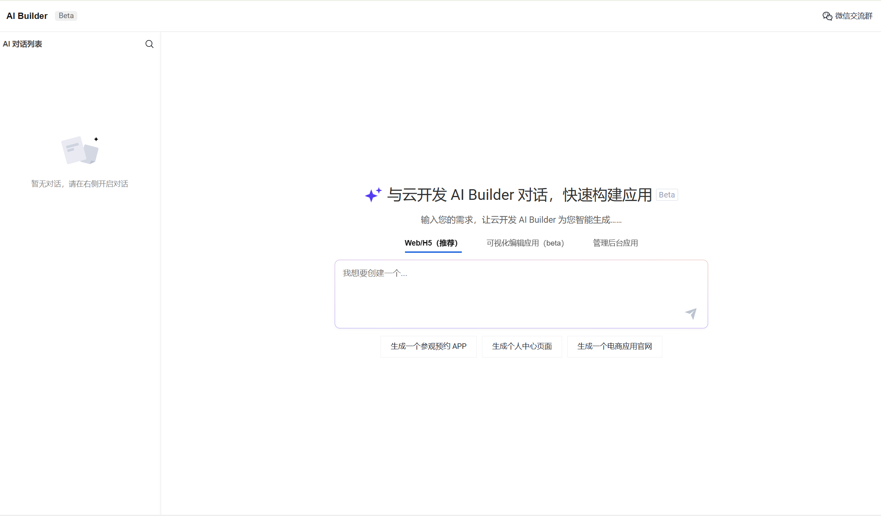881x516 pixels.
Task: Click the Beta tag beside headline
Action: 667,195
